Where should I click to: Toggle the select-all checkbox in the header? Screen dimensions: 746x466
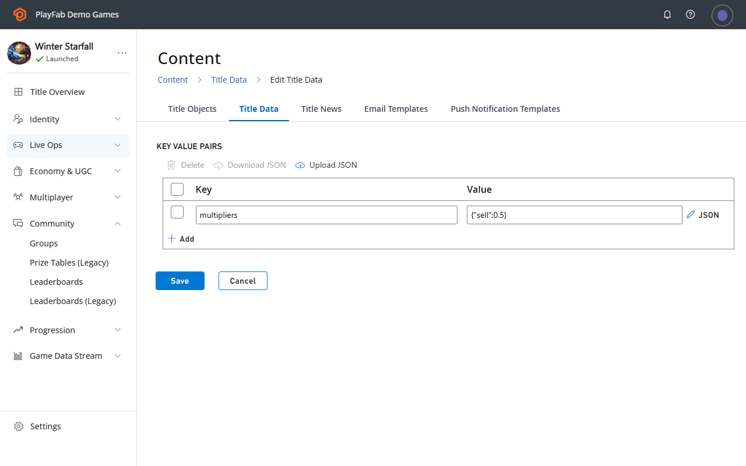(x=177, y=189)
